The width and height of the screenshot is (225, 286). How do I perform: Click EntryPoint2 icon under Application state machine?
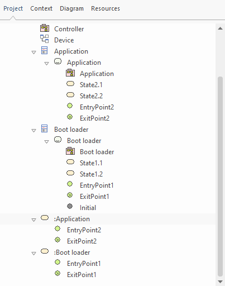tap(70, 106)
